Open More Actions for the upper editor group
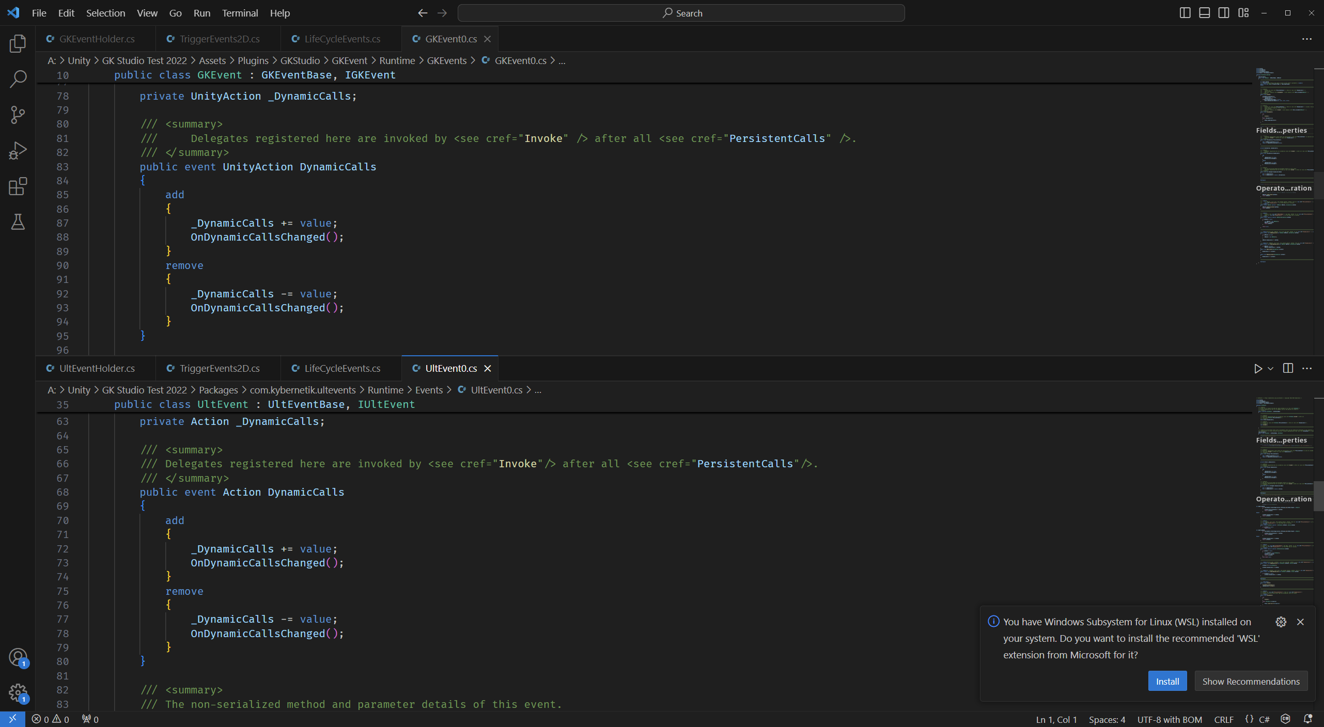 coord(1307,39)
